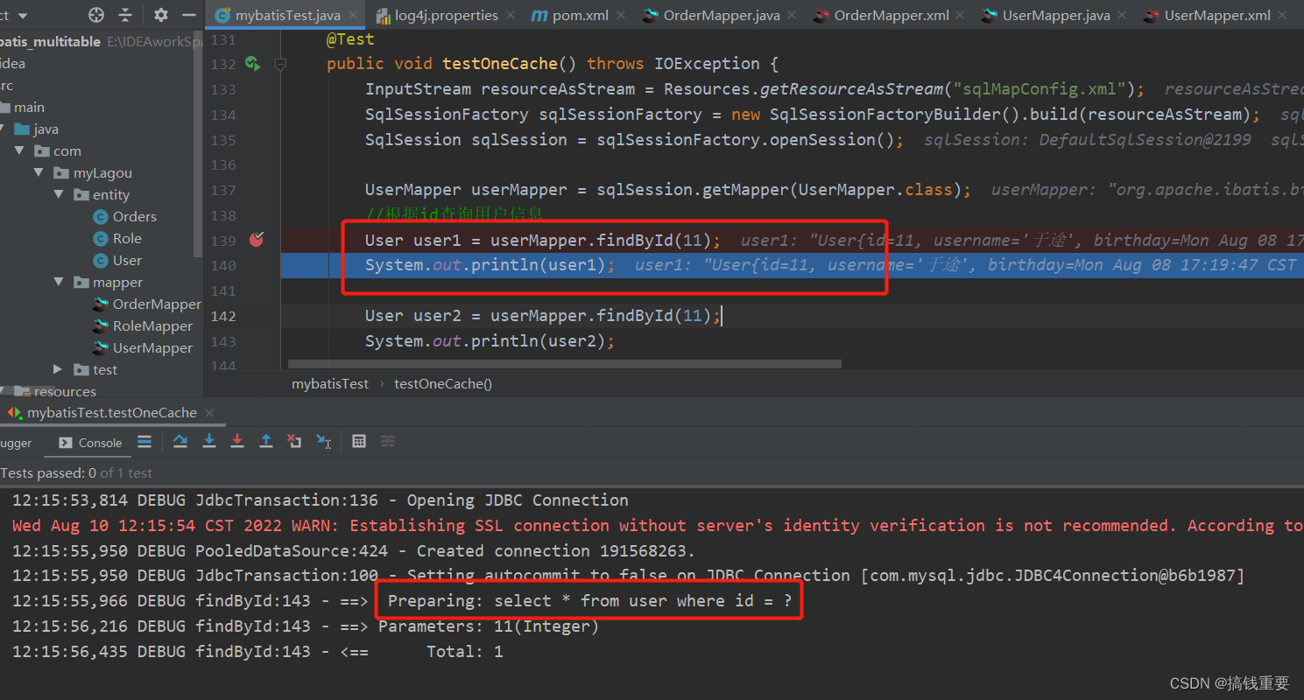
Task: Click the red SSL WARN console line
Action: (658, 526)
